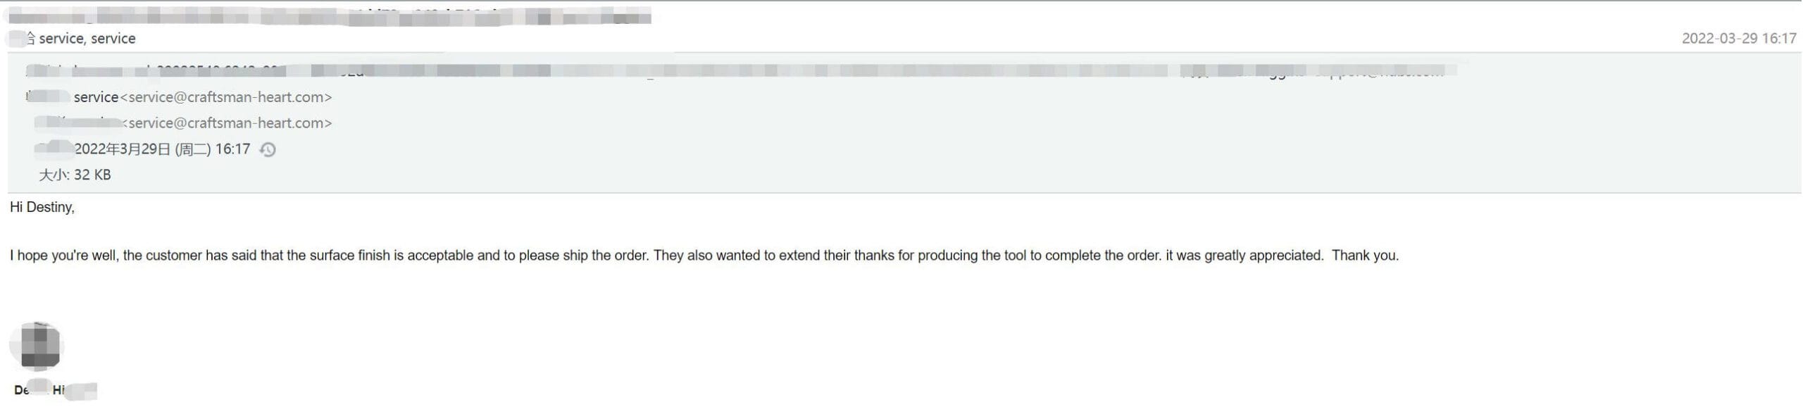The width and height of the screenshot is (1803, 407).
Task: Click the "Hi Destiny," greeting line
Action: 42,207
